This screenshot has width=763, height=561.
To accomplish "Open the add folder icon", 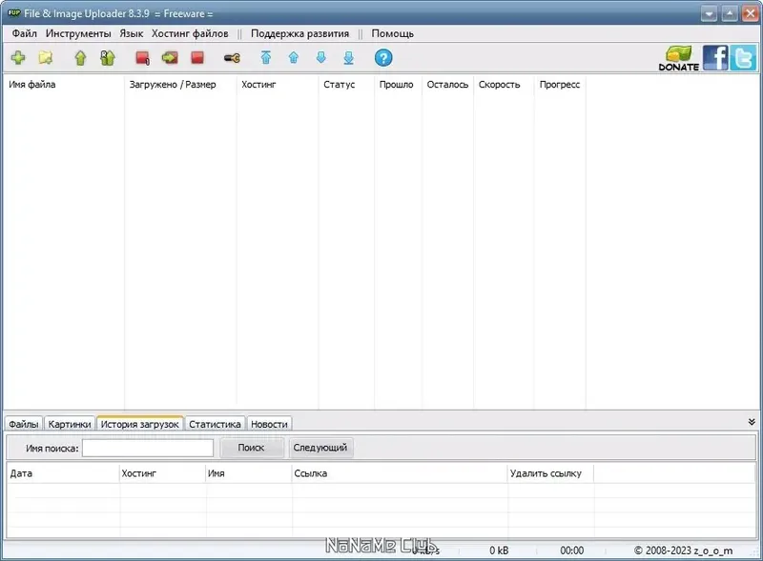I will [45, 58].
